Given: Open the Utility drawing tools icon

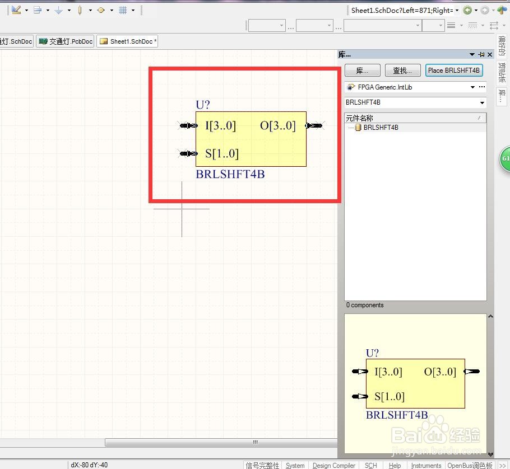Looking at the screenshot, I should [16, 10].
